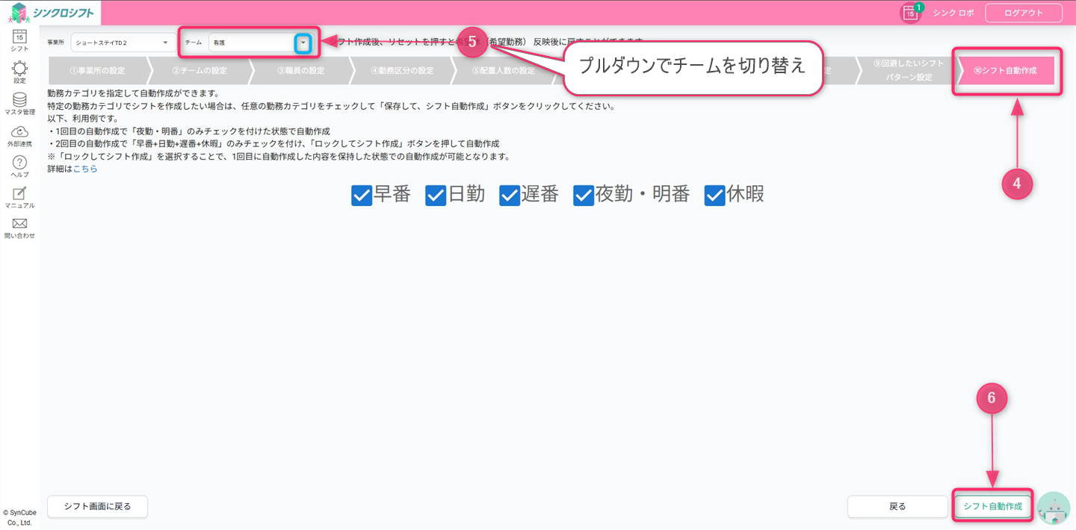1076x530 pixels.
Task: Uncheck the 夜勤・明番 checkbox
Action: [x=584, y=195]
